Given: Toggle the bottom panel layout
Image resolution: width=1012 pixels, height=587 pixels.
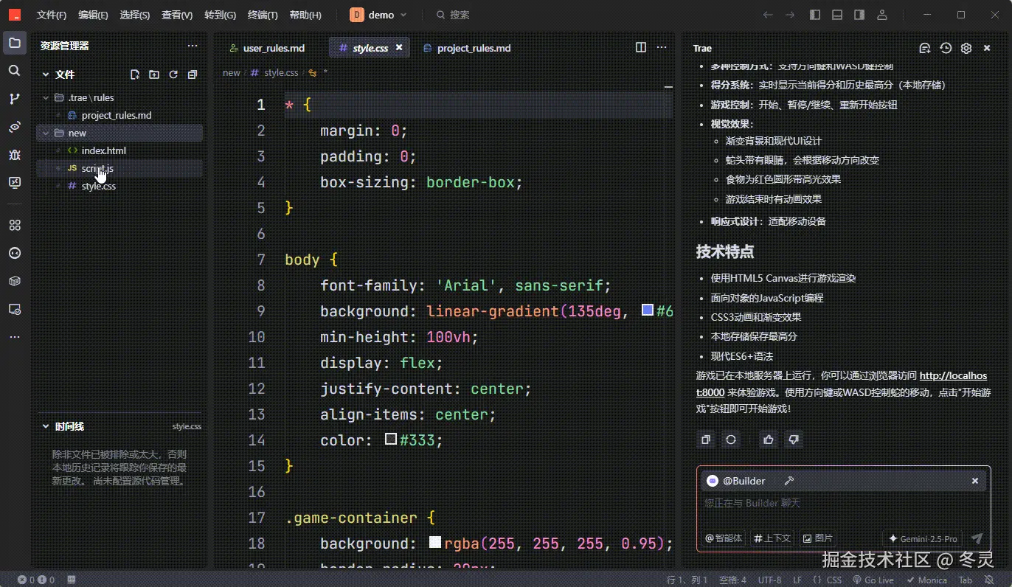Looking at the screenshot, I should pyautogui.click(x=837, y=15).
